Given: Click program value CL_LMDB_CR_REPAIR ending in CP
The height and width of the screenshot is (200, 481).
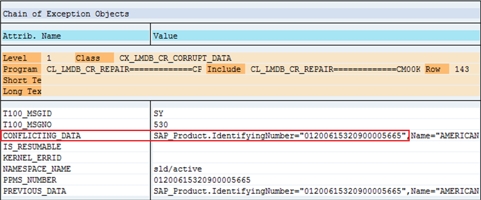Looking at the screenshot, I should [x=124, y=69].
